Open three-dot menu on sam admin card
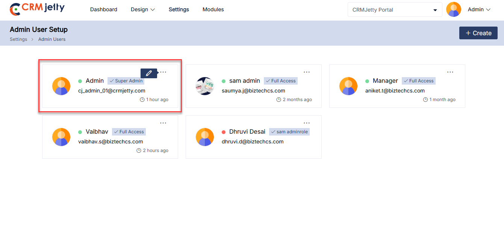This screenshot has width=504, height=234. (x=307, y=72)
